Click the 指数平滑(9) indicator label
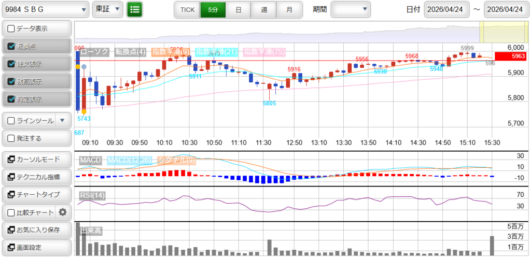 171,52
